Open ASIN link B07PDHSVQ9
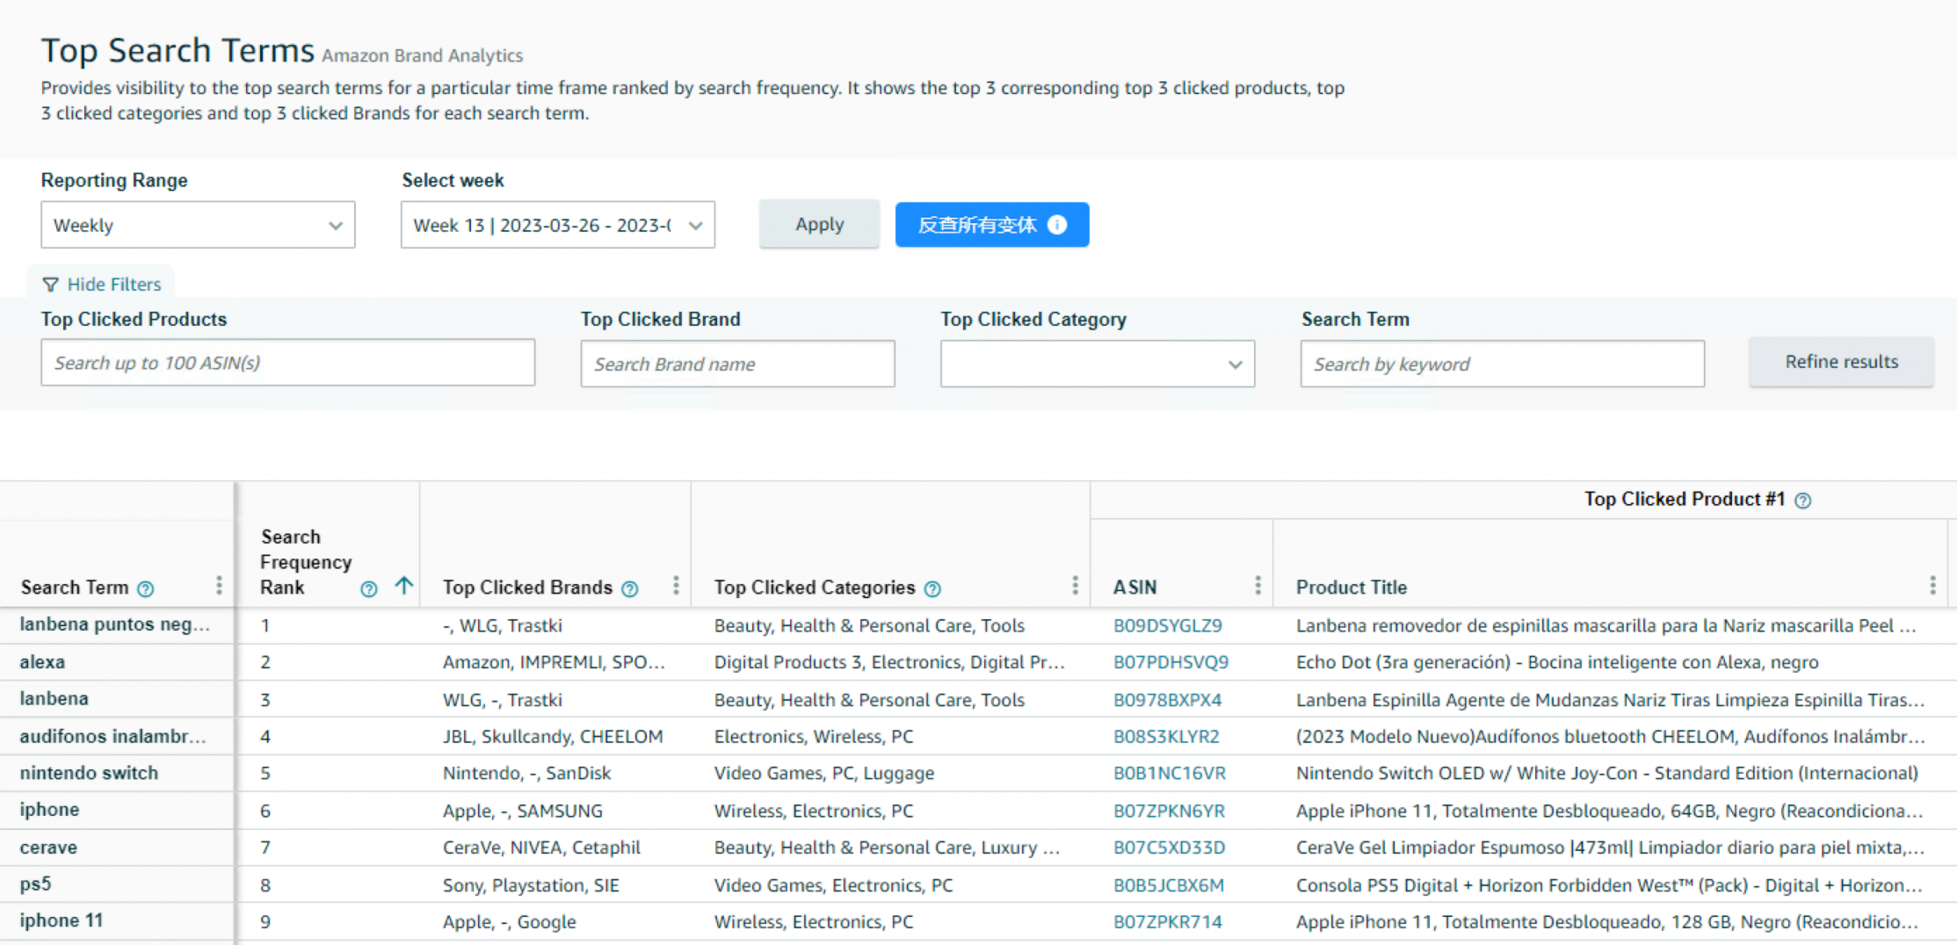 tap(1171, 662)
